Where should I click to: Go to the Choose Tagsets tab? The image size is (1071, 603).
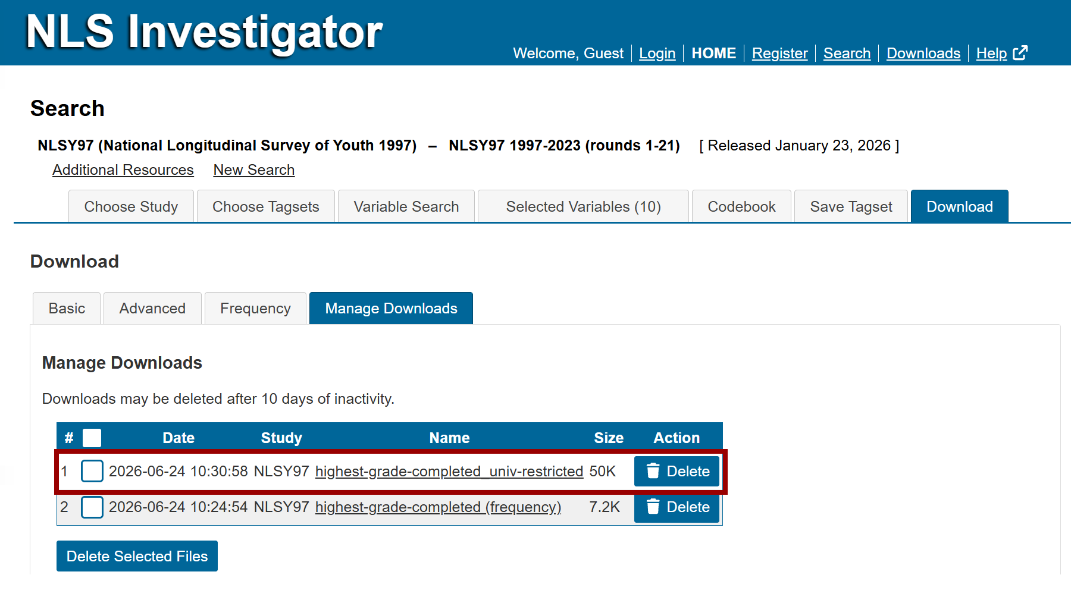pos(265,206)
